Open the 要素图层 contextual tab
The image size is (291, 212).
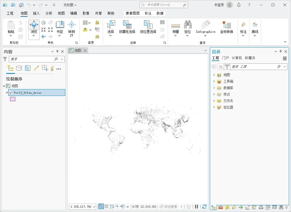133,14
